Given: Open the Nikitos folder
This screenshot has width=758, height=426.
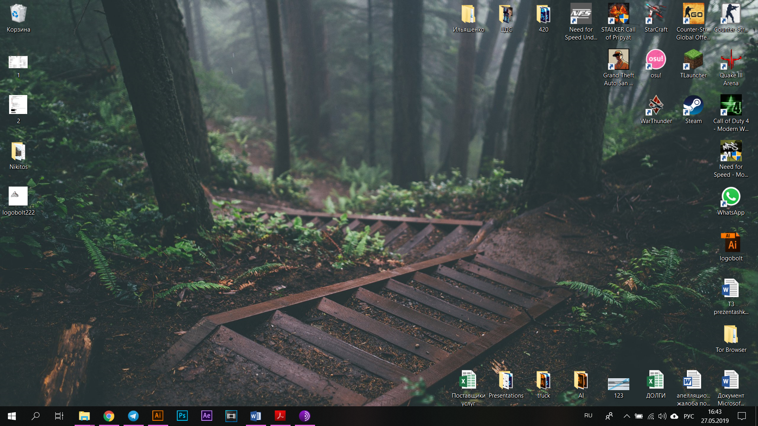Looking at the screenshot, I should pyautogui.click(x=18, y=156).
